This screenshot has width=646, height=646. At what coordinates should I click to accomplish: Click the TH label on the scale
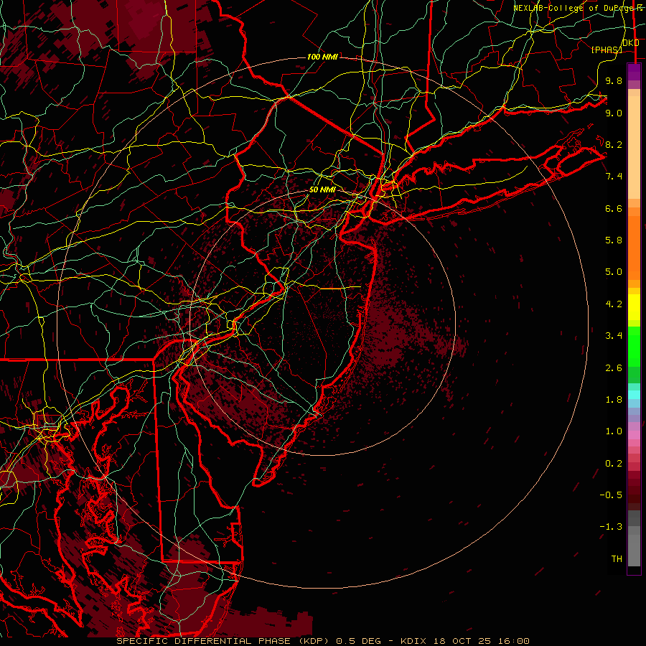click(x=617, y=559)
